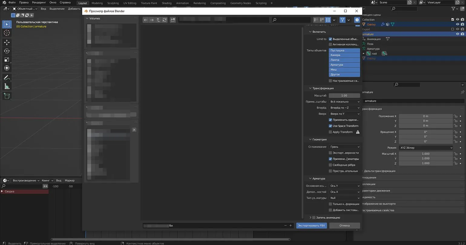Open the Вперёд axis dropdown
Image resolution: width=466 pixels, height=245 pixels.
point(344,108)
